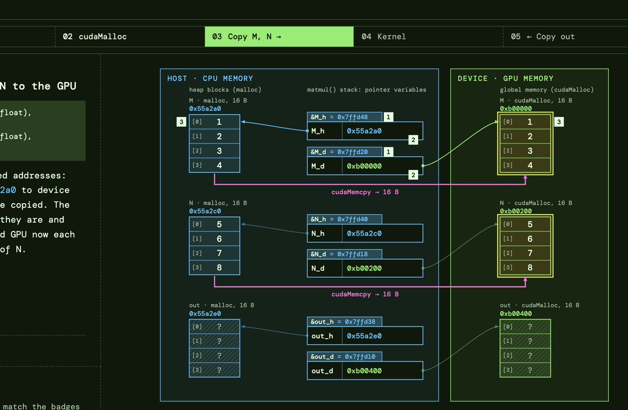This screenshot has width=628, height=410.
Task: Select device N block cell [0] holding 5
Action: coord(525,225)
